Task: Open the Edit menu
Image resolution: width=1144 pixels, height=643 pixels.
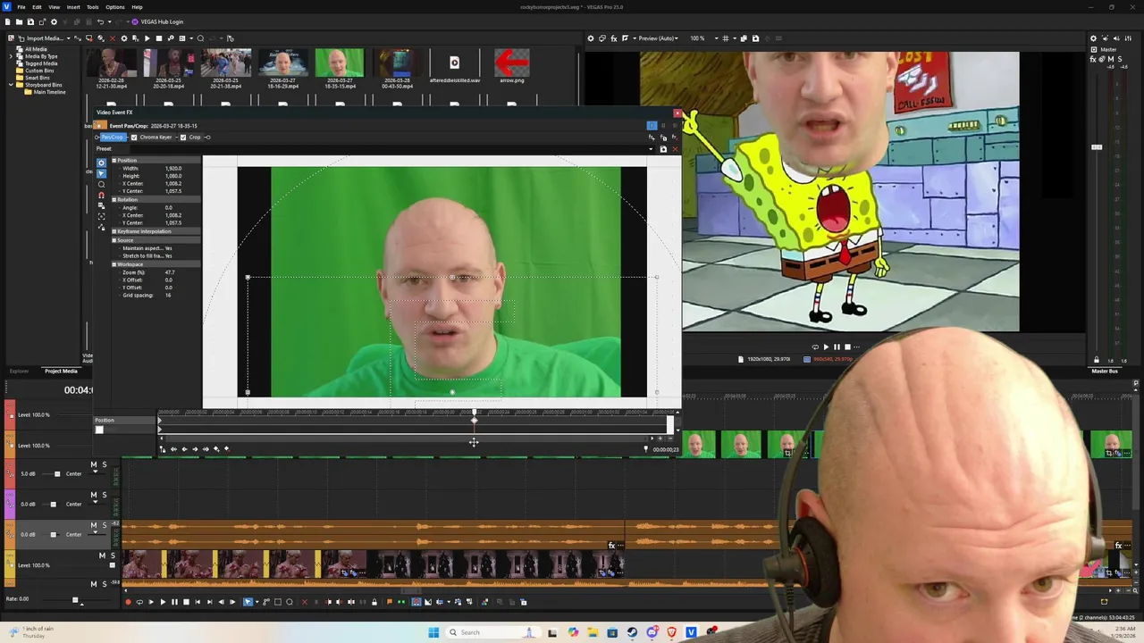Action: click(x=37, y=7)
